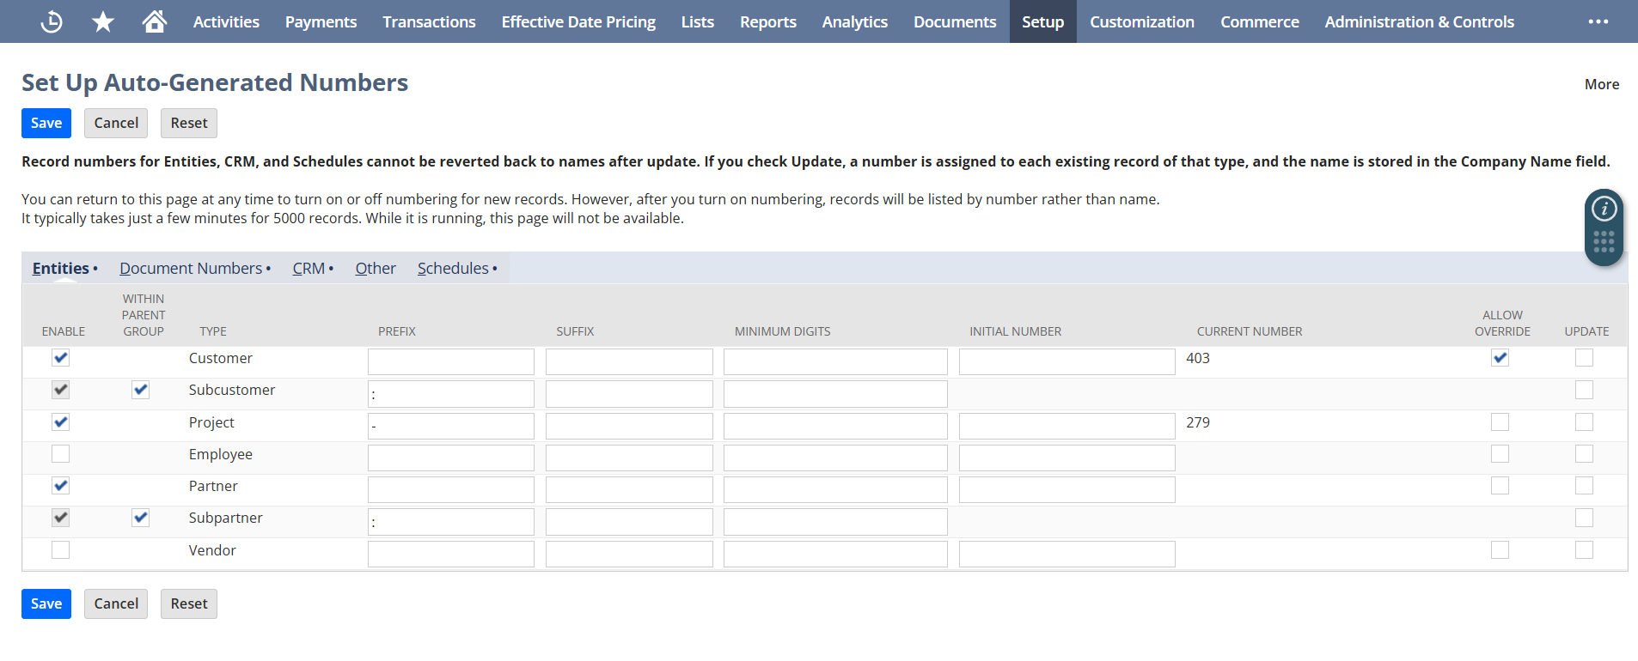Expand the More menu at top right
Screen dimensions: 1638x661
1601,84
